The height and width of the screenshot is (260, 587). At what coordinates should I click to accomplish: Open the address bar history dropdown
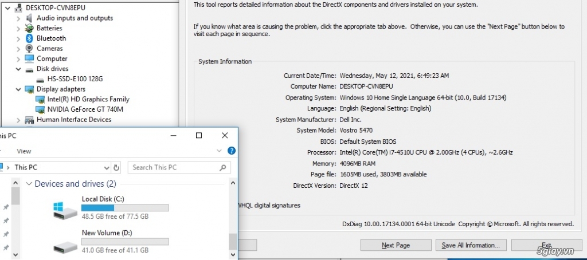[107, 168]
